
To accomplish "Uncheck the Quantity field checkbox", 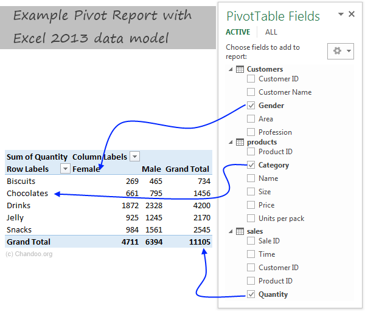I will 251,294.
